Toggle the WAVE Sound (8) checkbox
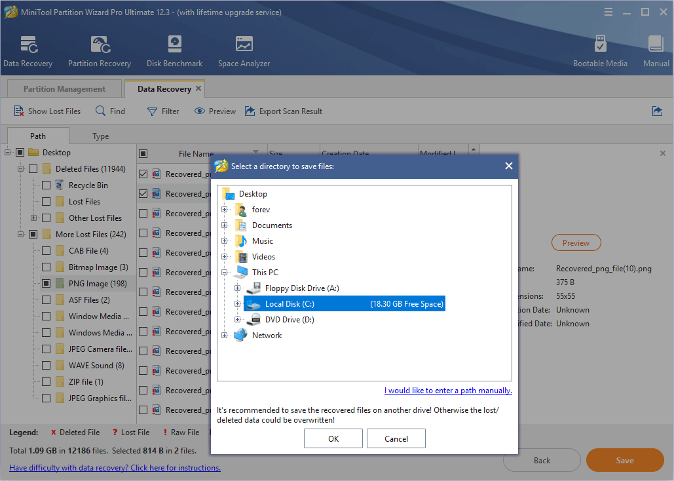Image resolution: width=674 pixels, height=481 pixels. pyautogui.click(x=46, y=365)
